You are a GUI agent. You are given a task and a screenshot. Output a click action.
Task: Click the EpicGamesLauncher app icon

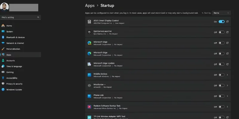89,32
